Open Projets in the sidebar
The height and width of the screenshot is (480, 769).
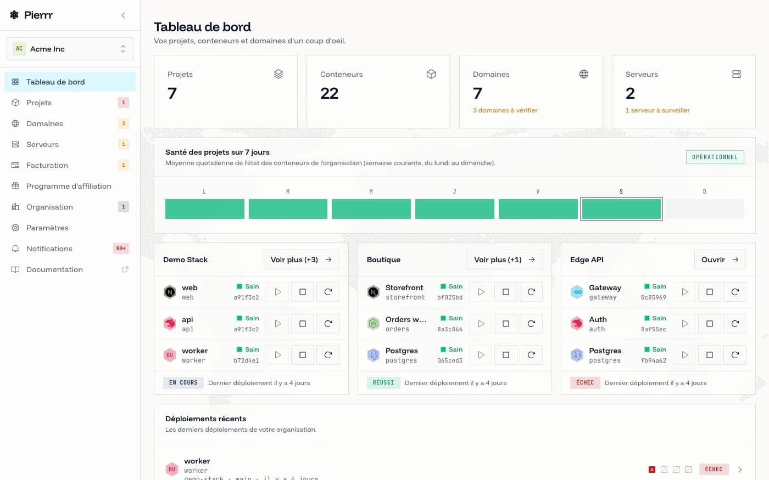70,103
